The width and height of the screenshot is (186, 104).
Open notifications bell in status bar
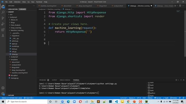point(183,98)
